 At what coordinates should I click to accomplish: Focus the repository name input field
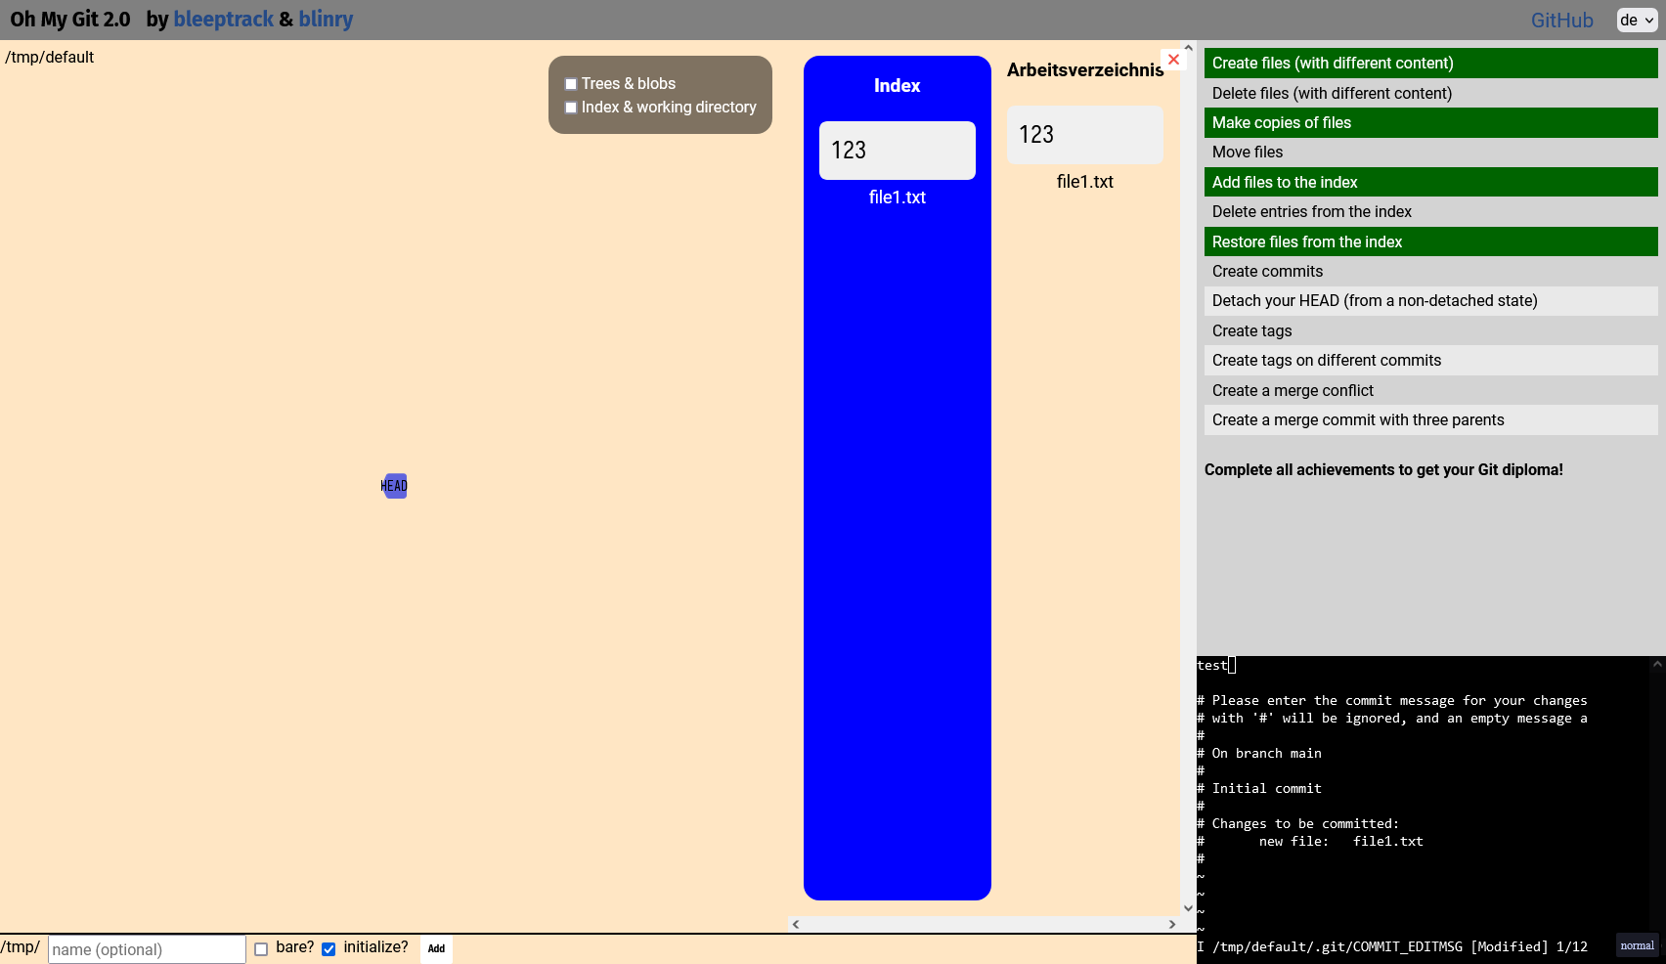147,949
